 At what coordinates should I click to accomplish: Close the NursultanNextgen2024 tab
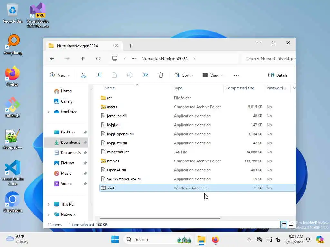click(x=116, y=46)
